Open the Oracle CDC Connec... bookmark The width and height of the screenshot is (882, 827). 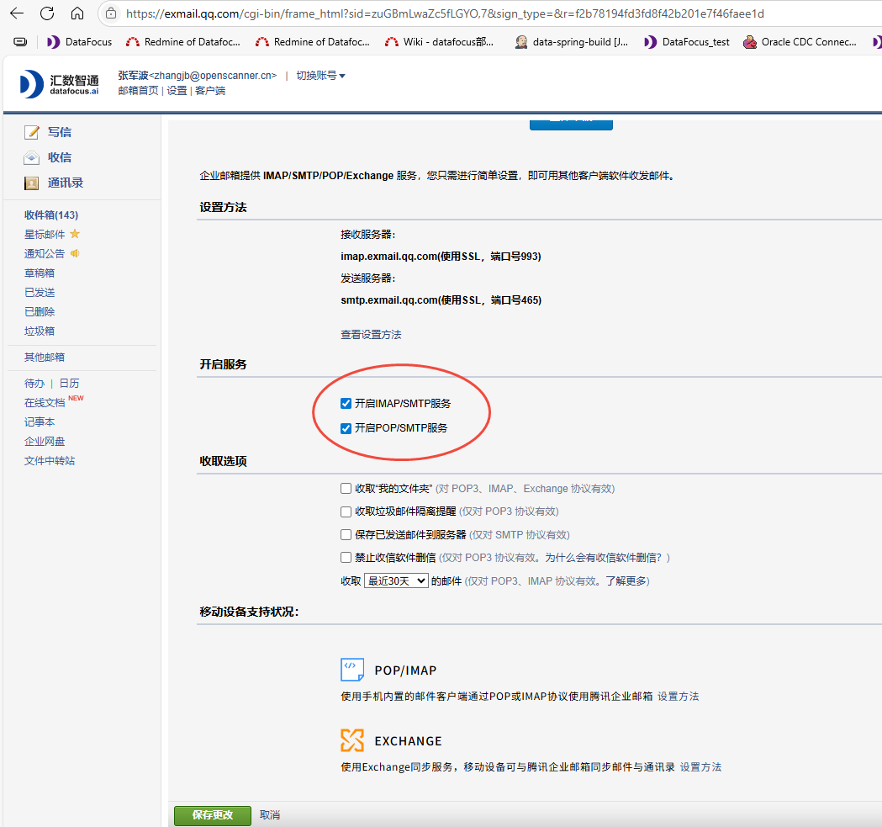[x=800, y=42]
